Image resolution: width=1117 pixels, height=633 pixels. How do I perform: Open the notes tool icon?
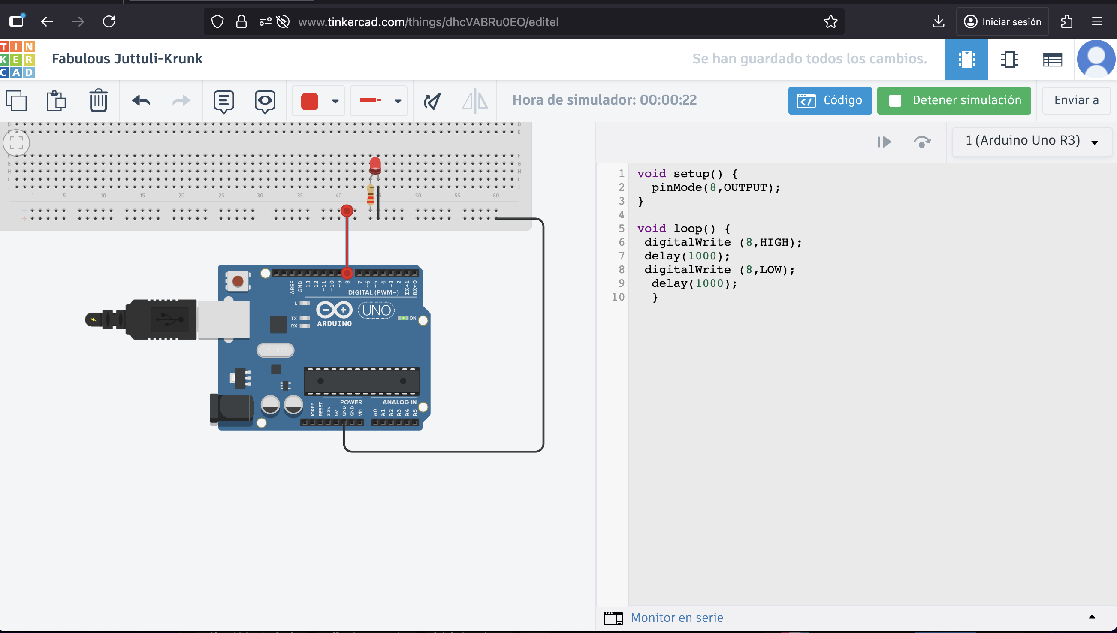point(223,101)
